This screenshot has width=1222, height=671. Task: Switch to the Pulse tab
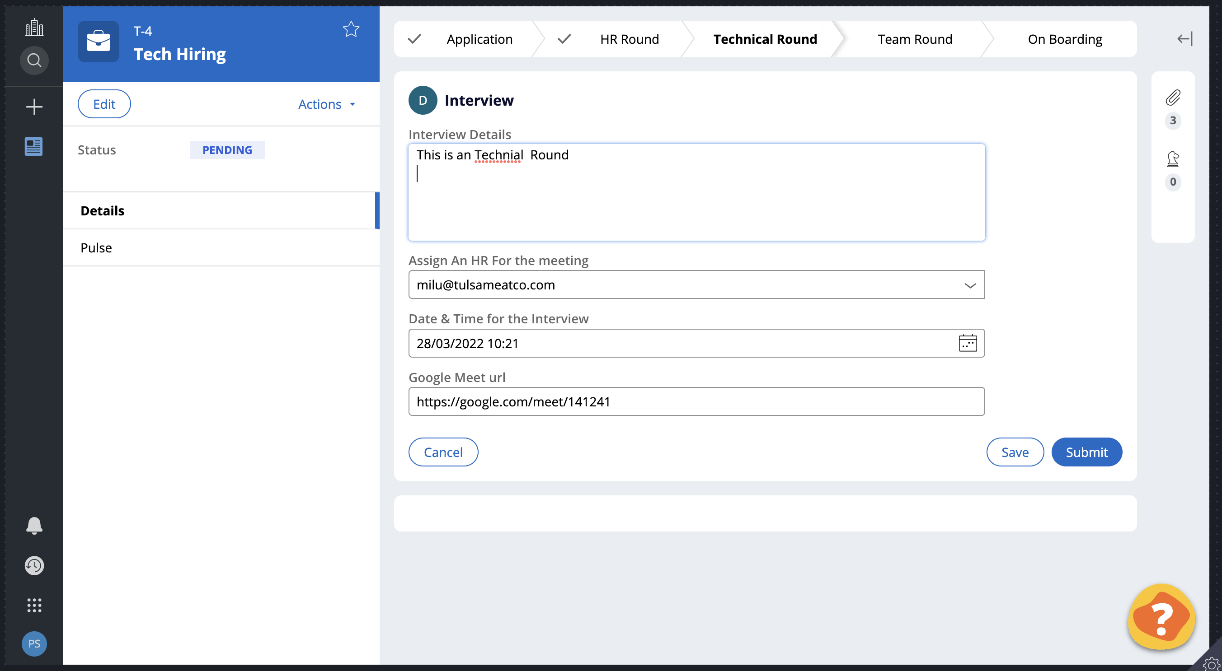coord(96,248)
